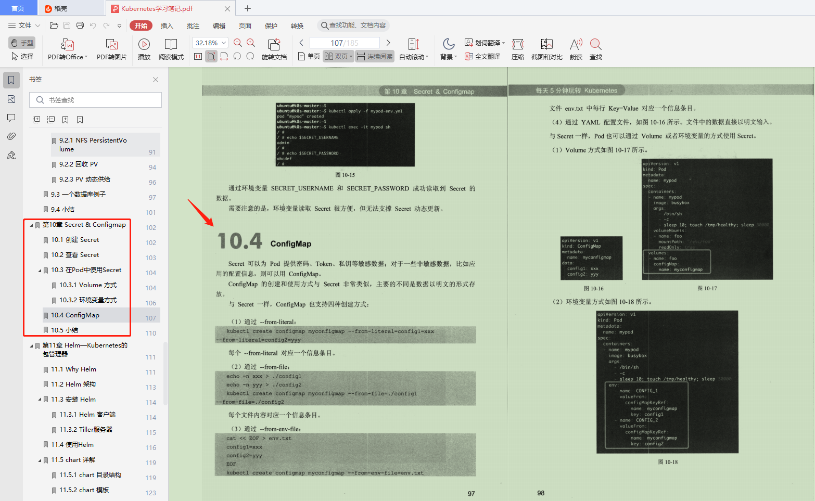Start 朗读 read aloud
Image resolution: width=815 pixels, height=501 pixels.
click(x=576, y=49)
